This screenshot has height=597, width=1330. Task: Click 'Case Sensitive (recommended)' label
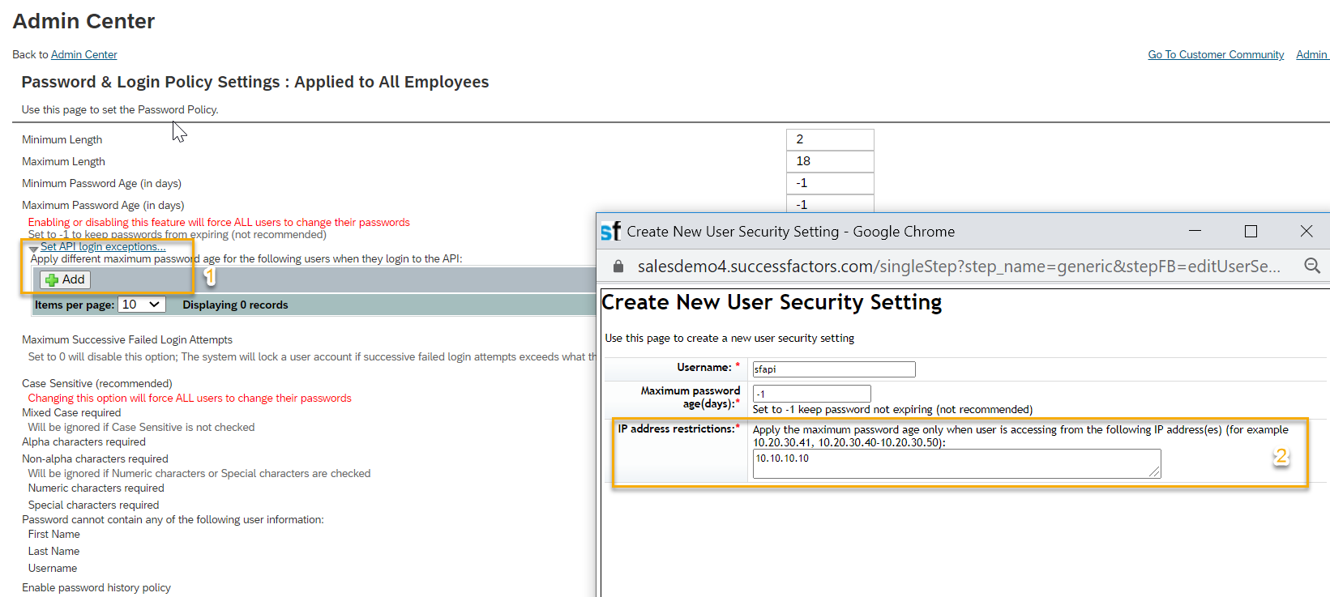(97, 383)
